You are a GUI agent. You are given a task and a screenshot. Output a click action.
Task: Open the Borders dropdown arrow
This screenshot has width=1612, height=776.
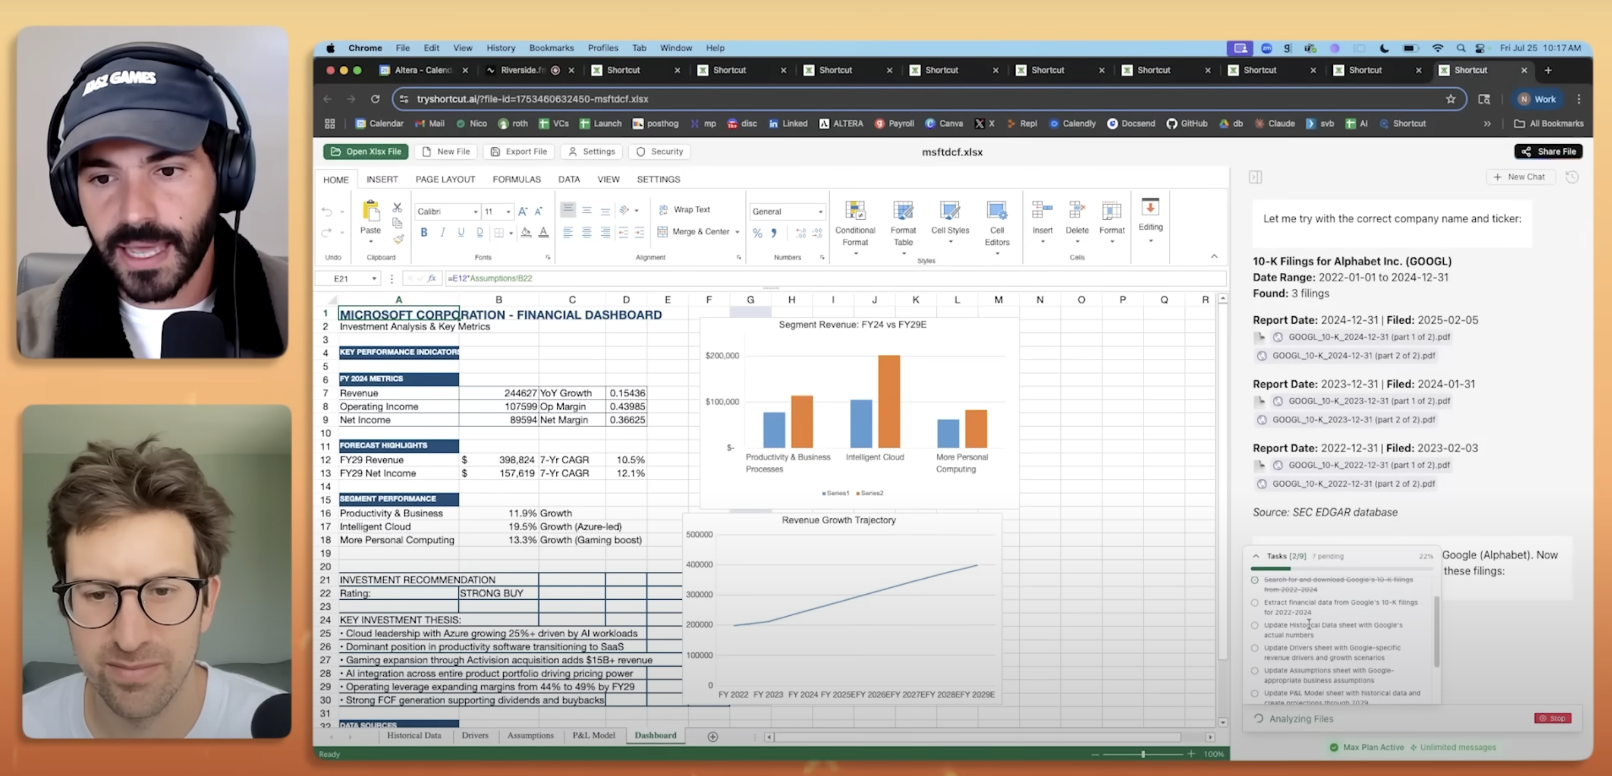(x=511, y=233)
